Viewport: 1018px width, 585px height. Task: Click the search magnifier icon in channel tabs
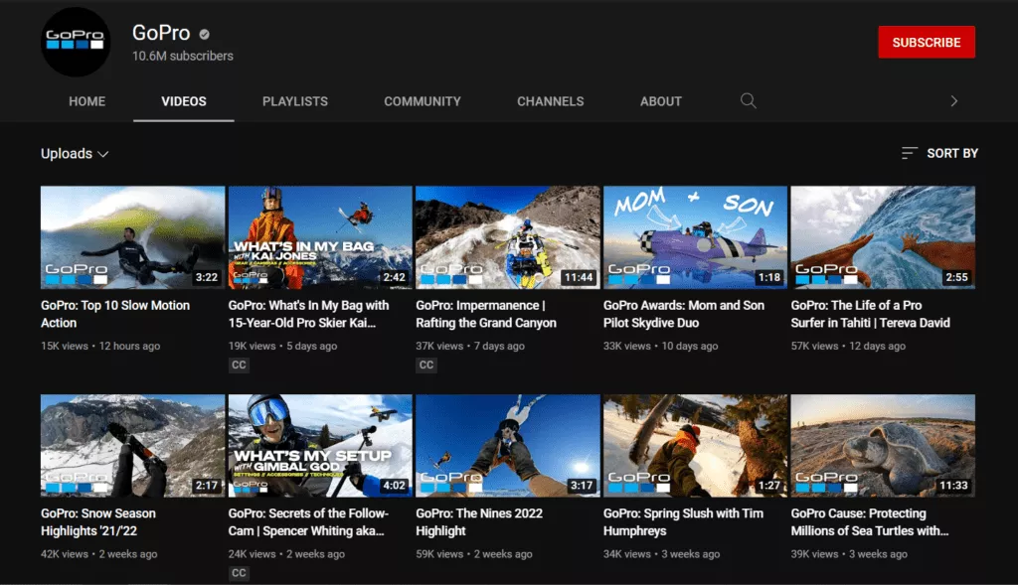coord(749,100)
